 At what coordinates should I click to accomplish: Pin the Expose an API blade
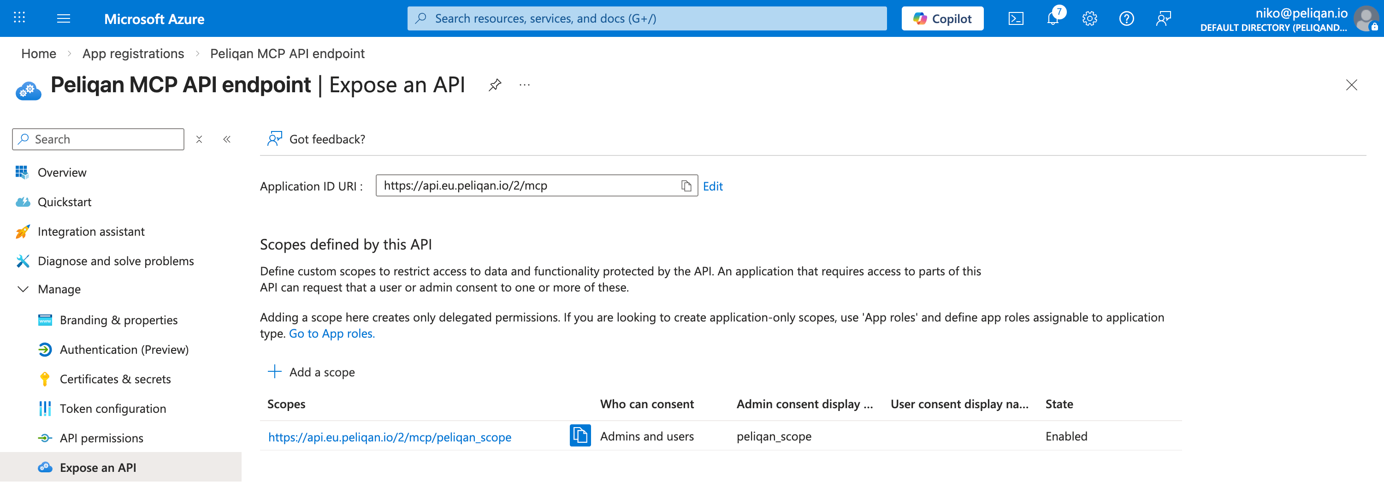pyautogui.click(x=495, y=85)
